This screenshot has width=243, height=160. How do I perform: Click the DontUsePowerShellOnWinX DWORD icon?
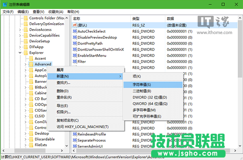pos(75,49)
